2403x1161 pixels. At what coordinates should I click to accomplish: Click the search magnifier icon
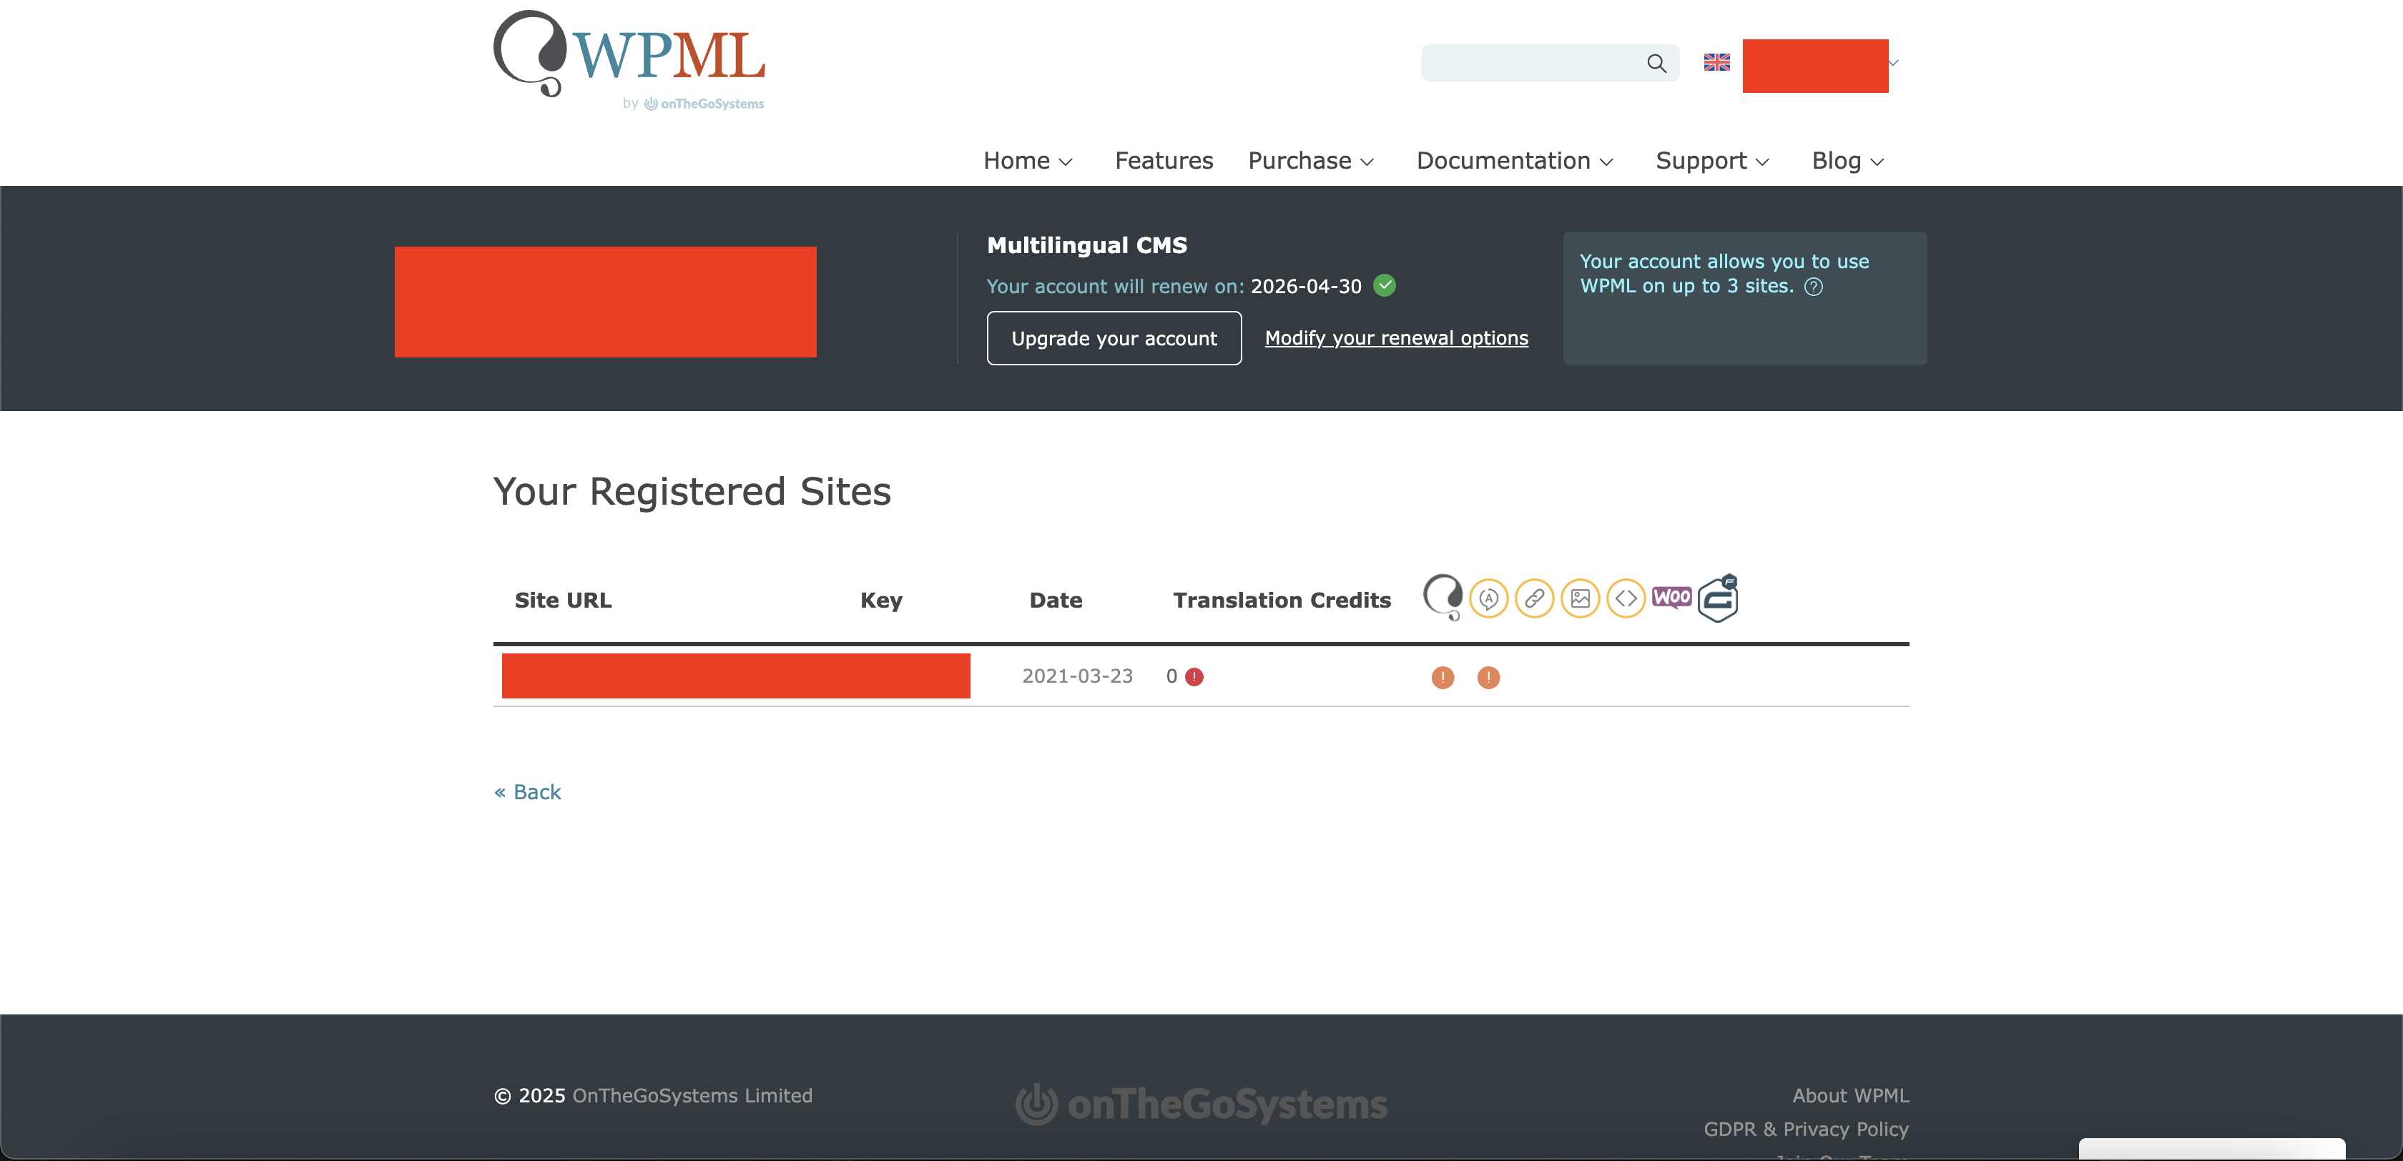1656,64
